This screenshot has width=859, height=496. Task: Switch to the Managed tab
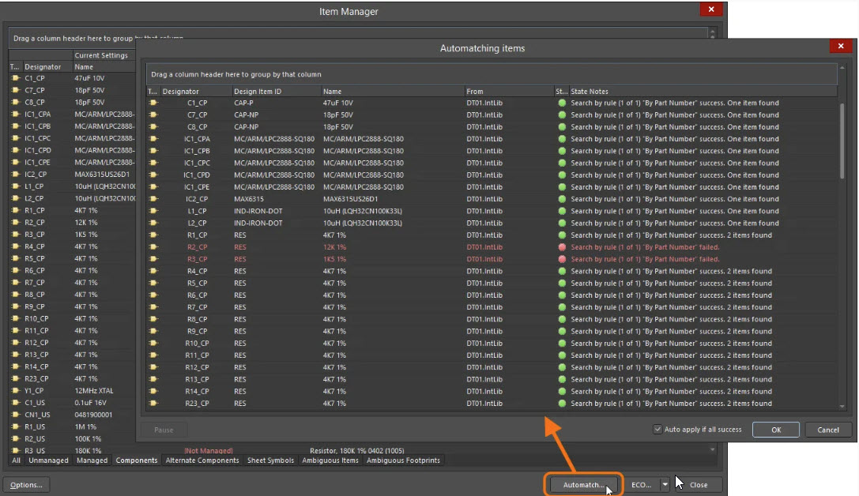coord(92,460)
